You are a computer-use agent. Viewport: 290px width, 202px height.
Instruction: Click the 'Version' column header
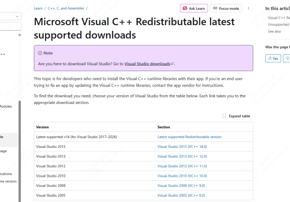tap(43, 127)
